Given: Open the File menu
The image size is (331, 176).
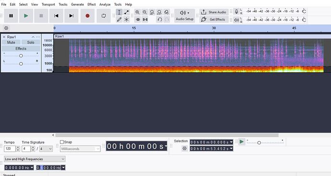Looking at the screenshot, I should (x=4, y=4).
